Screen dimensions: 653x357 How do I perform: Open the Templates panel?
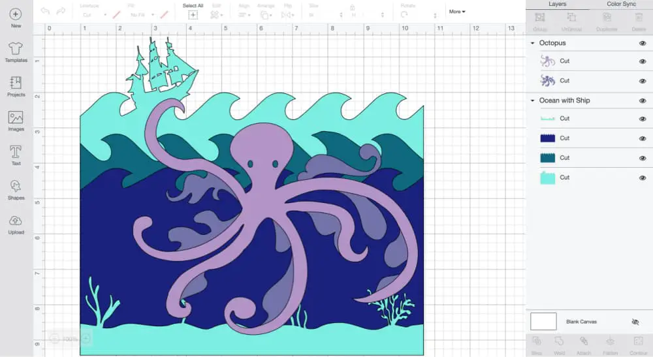16,52
